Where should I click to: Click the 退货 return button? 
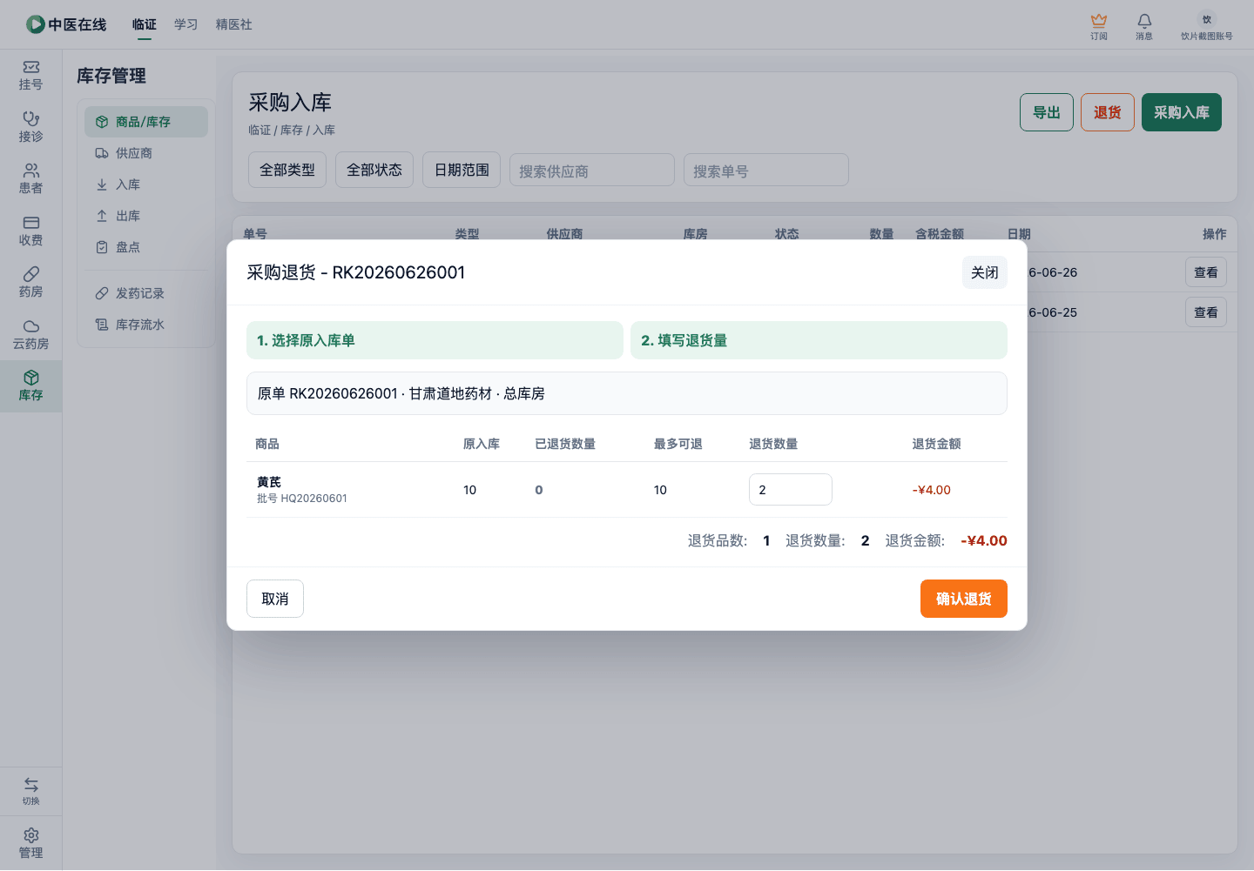(x=1108, y=112)
